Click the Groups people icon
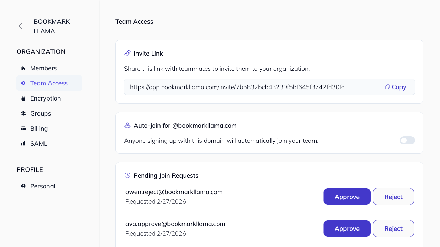Viewport: 440px width, 247px height. (x=23, y=113)
